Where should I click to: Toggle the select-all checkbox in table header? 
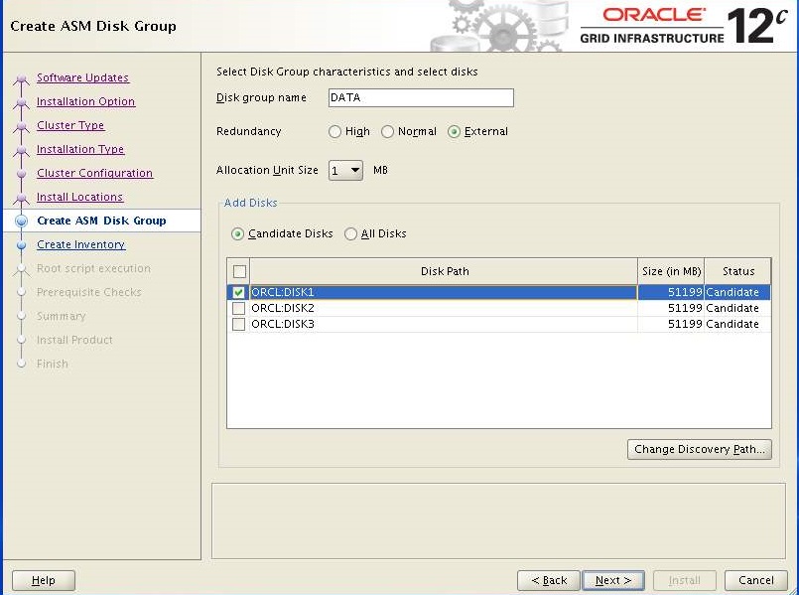pyautogui.click(x=239, y=271)
